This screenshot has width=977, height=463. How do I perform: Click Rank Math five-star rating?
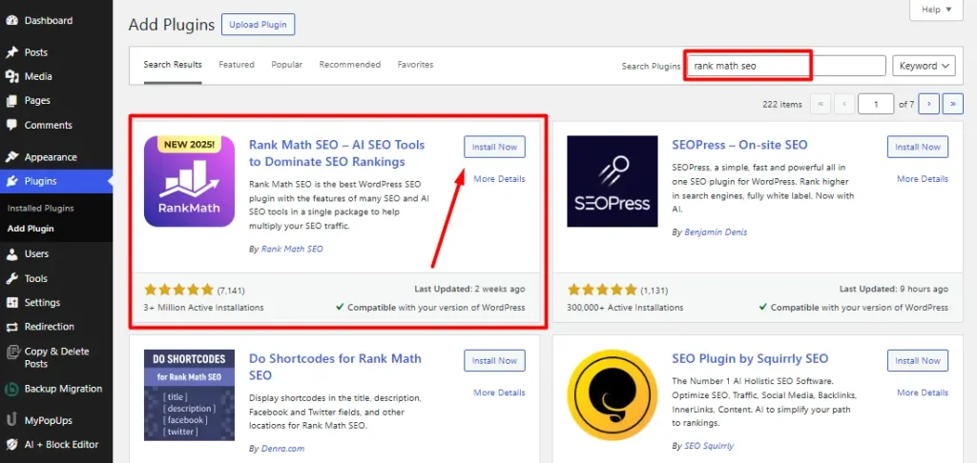point(178,290)
